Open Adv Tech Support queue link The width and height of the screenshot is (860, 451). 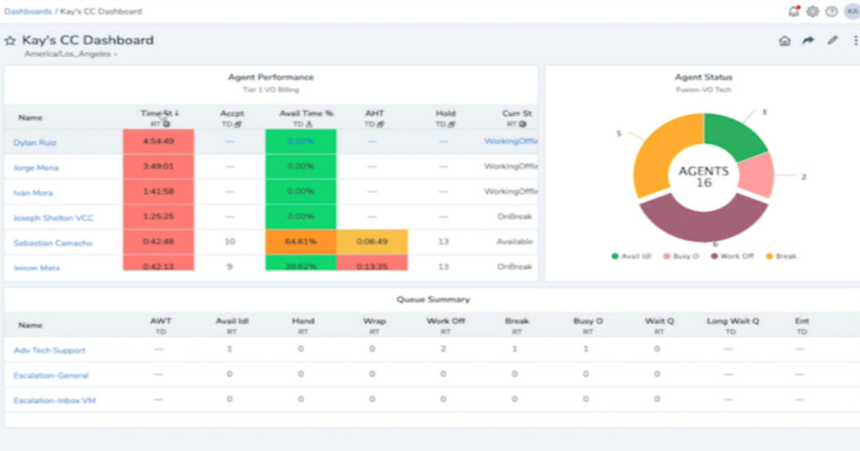pos(50,350)
